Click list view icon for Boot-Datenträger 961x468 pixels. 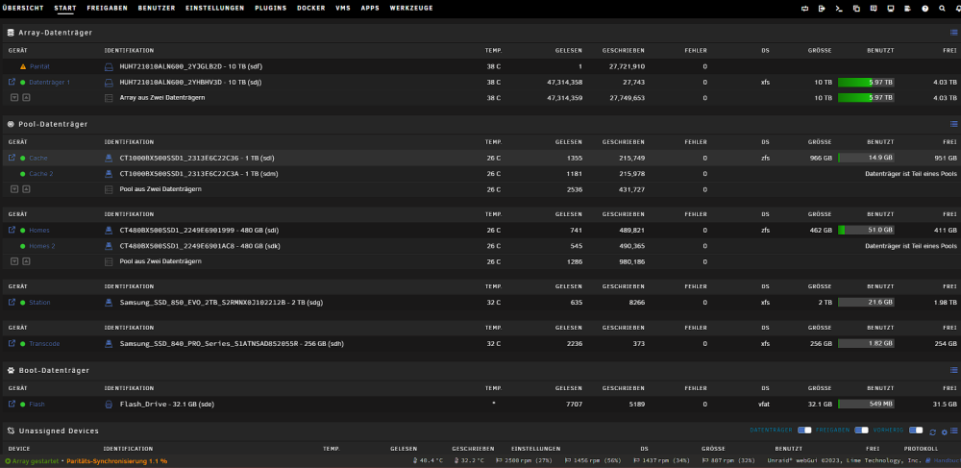click(953, 370)
